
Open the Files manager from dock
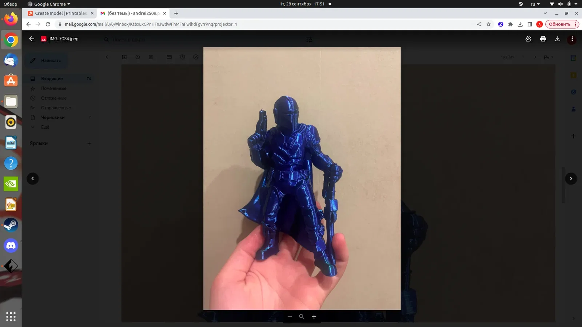click(x=11, y=102)
